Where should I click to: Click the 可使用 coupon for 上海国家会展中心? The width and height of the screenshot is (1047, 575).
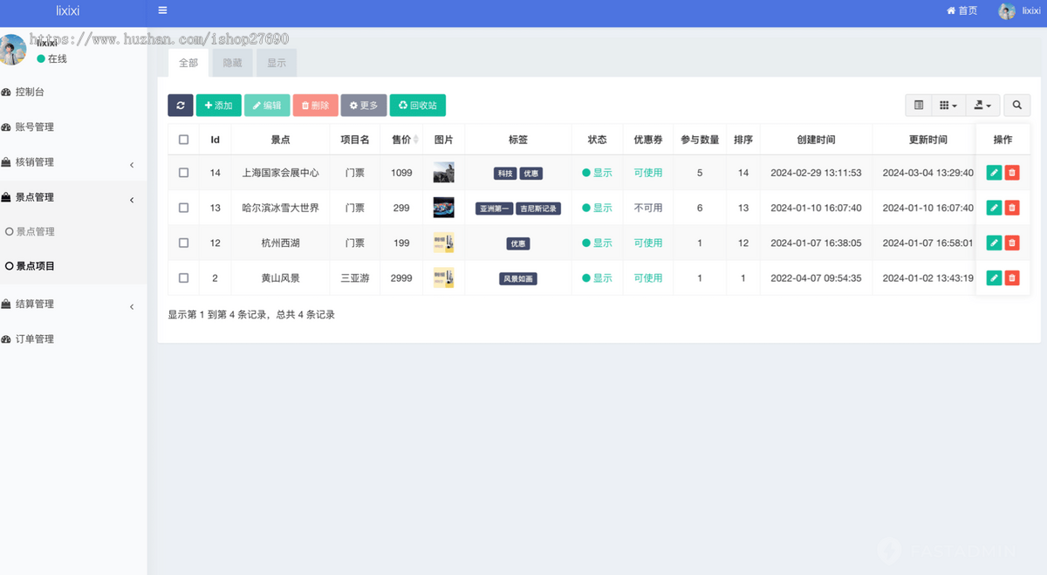[648, 173]
